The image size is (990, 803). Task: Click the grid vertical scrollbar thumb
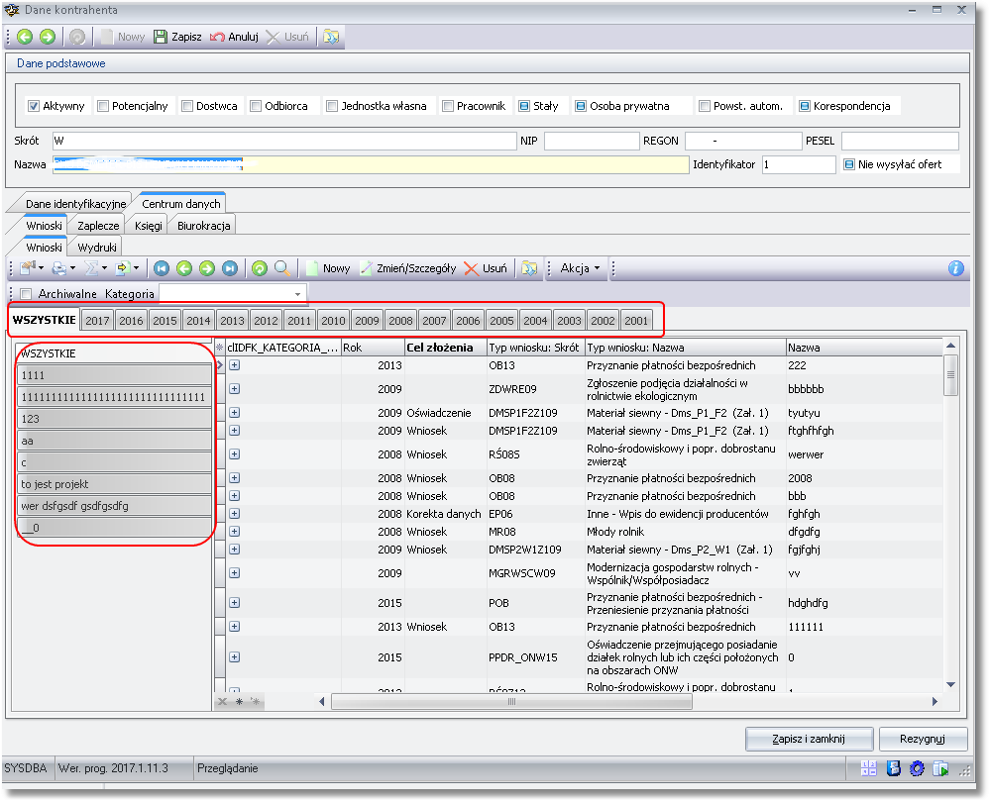950,375
